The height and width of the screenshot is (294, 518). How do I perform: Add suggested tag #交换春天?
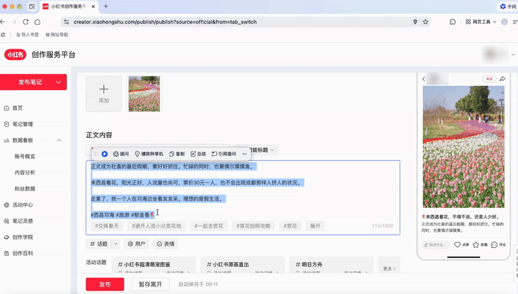click(x=107, y=226)
